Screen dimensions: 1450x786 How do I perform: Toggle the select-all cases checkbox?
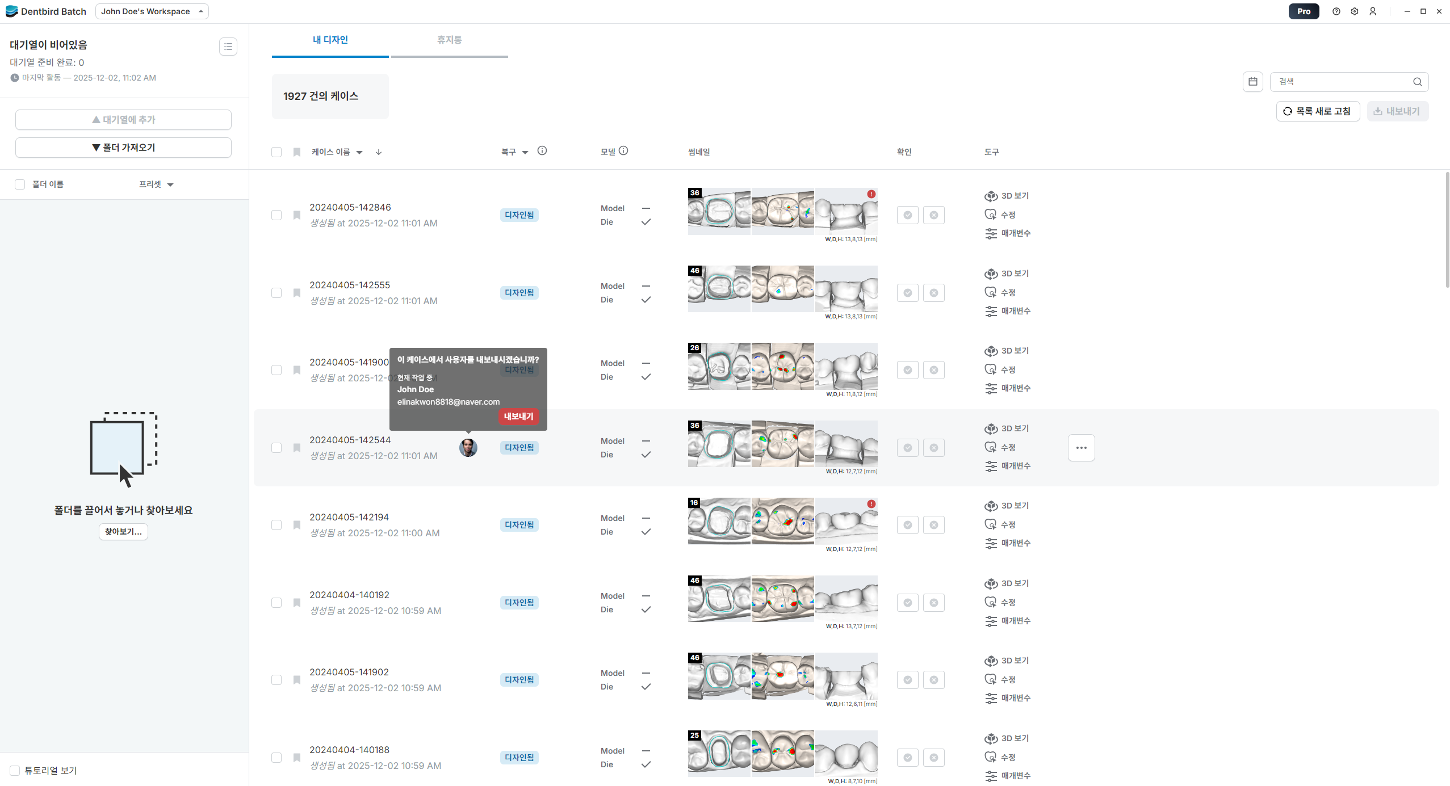[x=276, y=152]
